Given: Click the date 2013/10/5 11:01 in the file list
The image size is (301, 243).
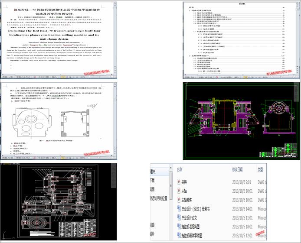Looking at the screenshot, I should tap(242, 218).
